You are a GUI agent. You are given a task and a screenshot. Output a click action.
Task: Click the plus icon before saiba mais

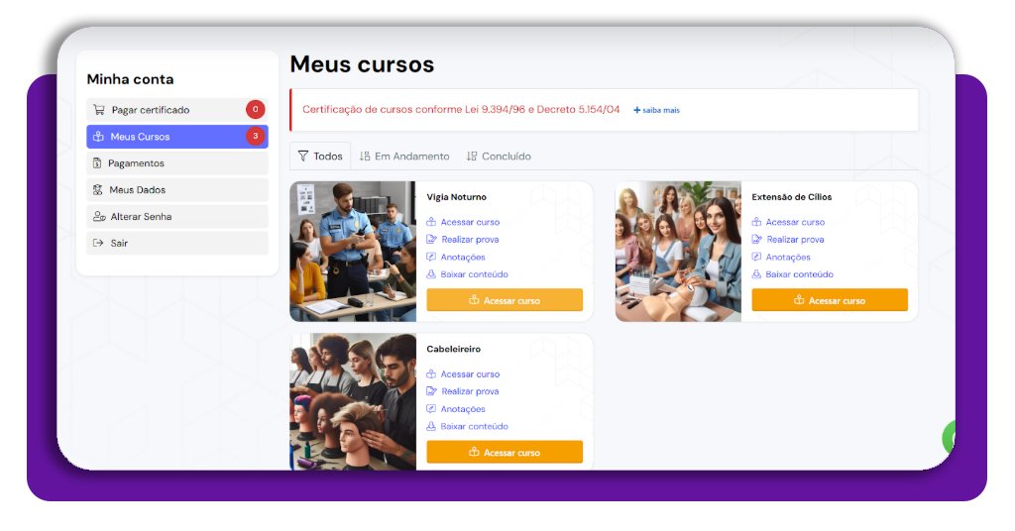[637, 110]
